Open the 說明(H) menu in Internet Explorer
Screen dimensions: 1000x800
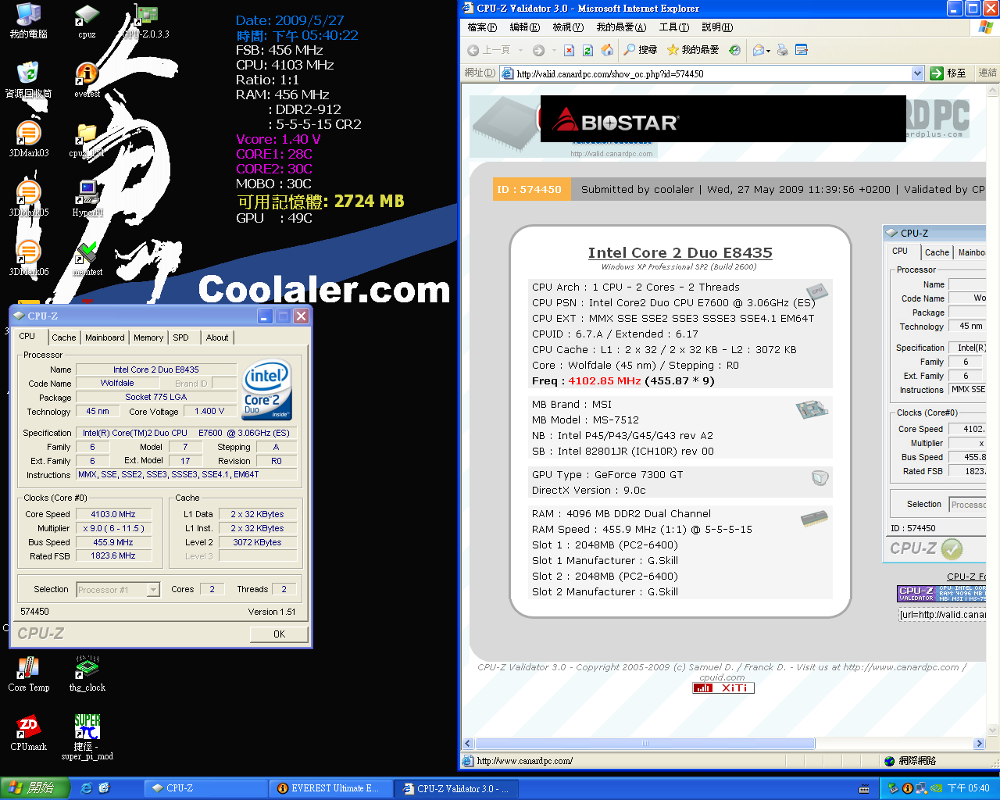[x=716, y=27]
